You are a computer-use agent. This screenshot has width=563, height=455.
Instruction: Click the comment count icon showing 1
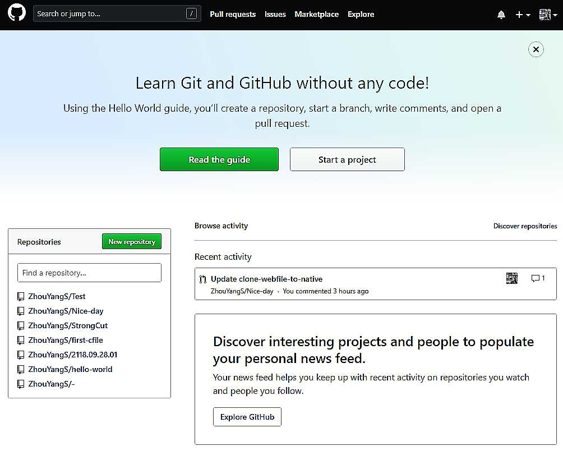coord(538,278)
